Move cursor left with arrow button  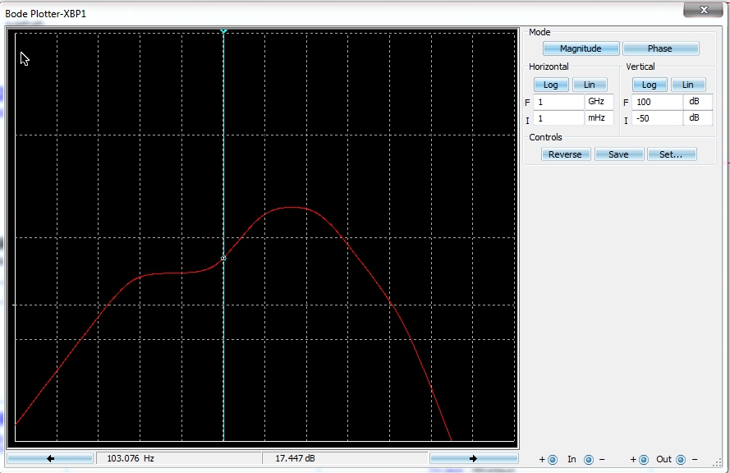point(50,458)
